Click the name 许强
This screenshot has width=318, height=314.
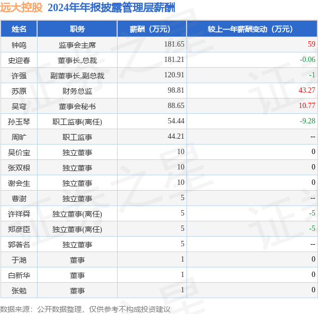tap(19, 76)
